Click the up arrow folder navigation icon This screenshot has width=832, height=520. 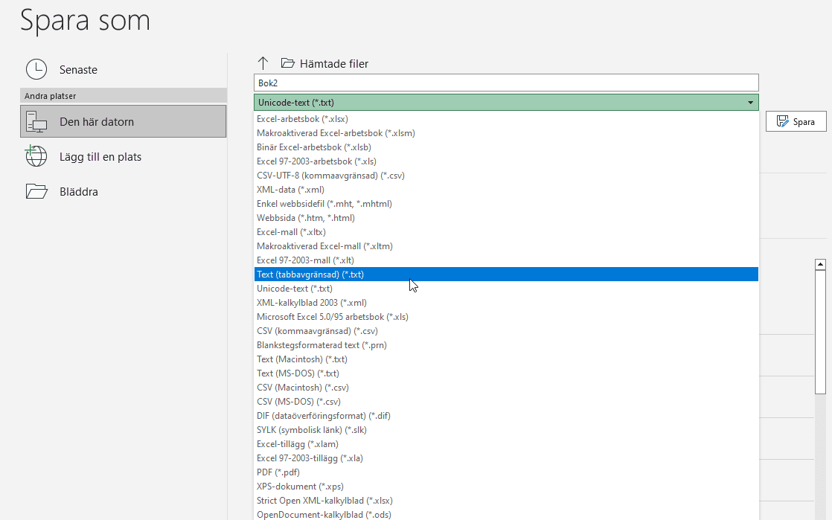(263, 64)
